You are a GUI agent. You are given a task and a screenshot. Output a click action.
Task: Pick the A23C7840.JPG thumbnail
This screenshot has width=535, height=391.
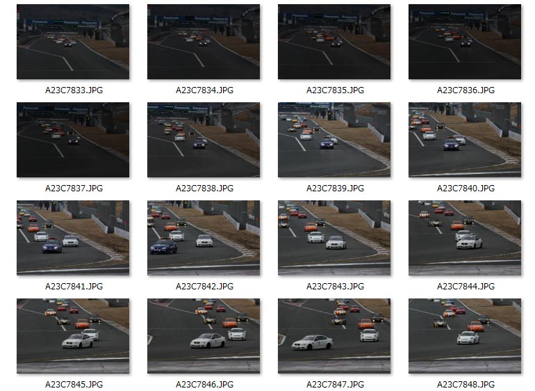(x=465, y=140)
